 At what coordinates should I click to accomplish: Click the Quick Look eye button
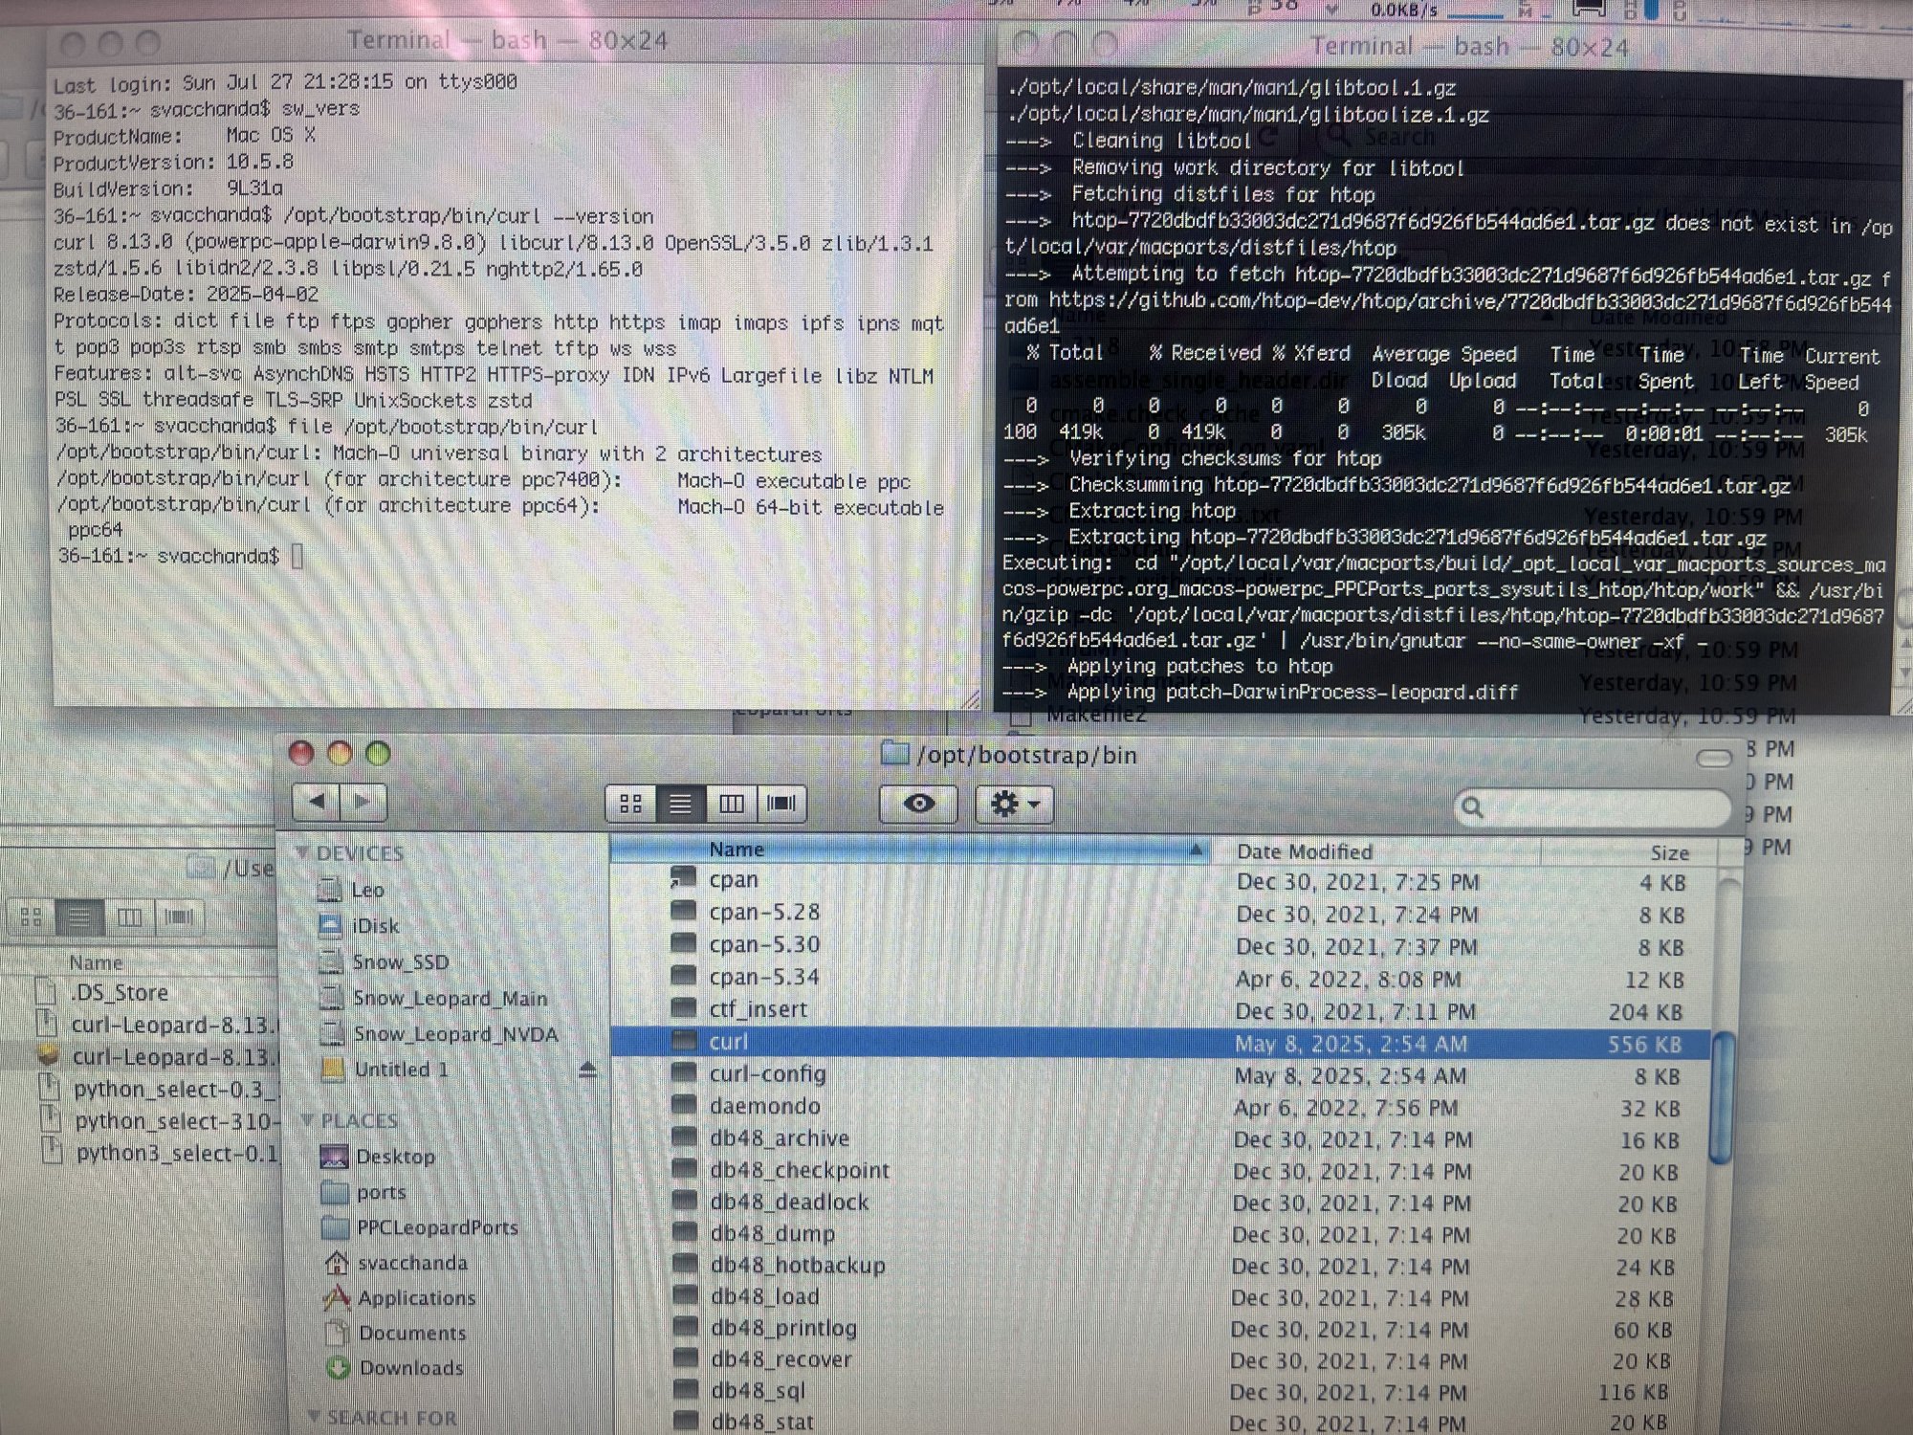919,804
